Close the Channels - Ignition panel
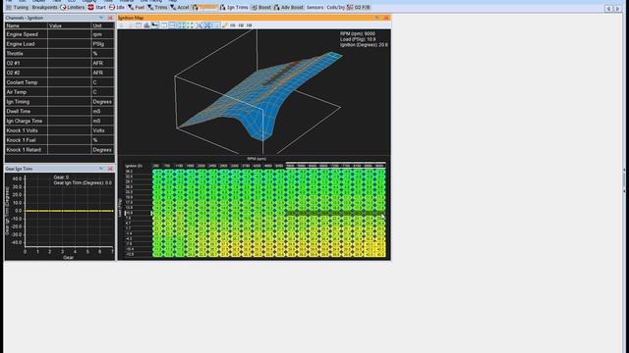 click(x=110, y=18)
